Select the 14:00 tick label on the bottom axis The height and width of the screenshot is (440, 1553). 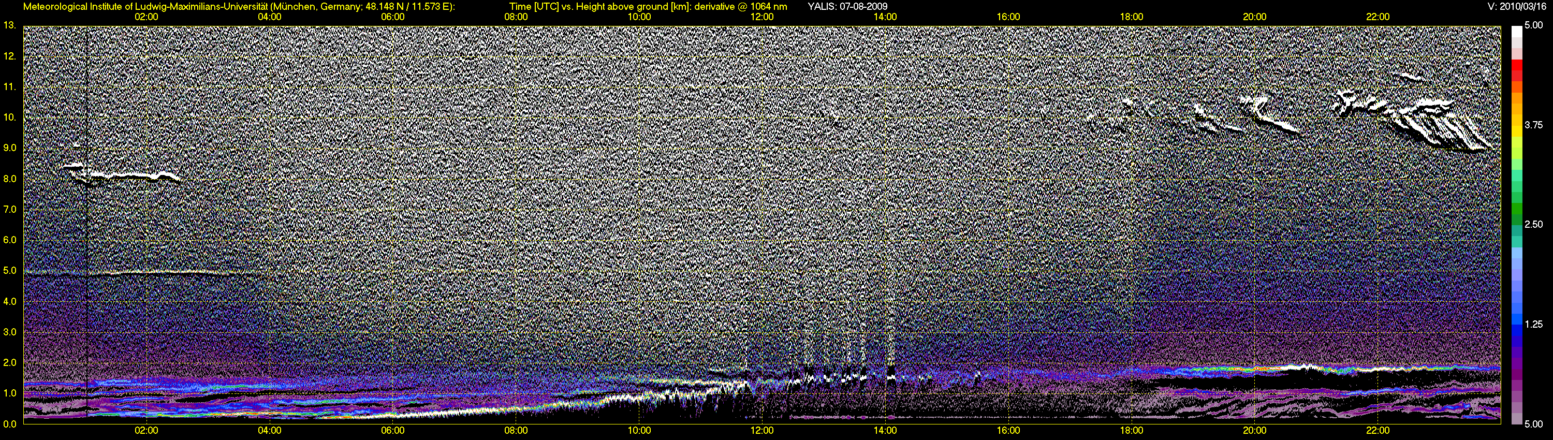[x=885, y=430]
